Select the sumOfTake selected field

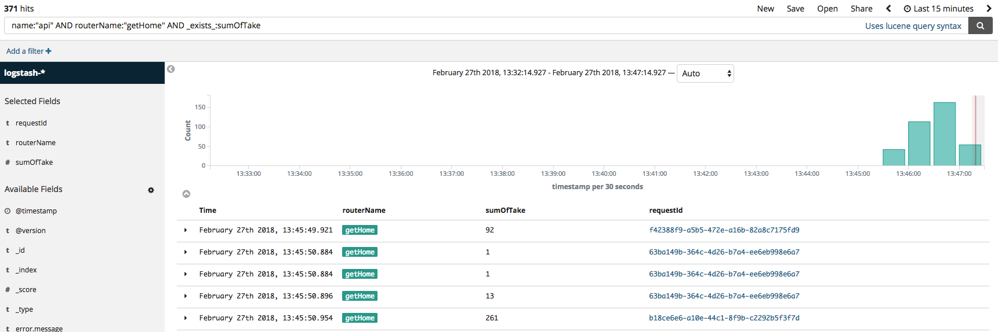pos(34,163)
